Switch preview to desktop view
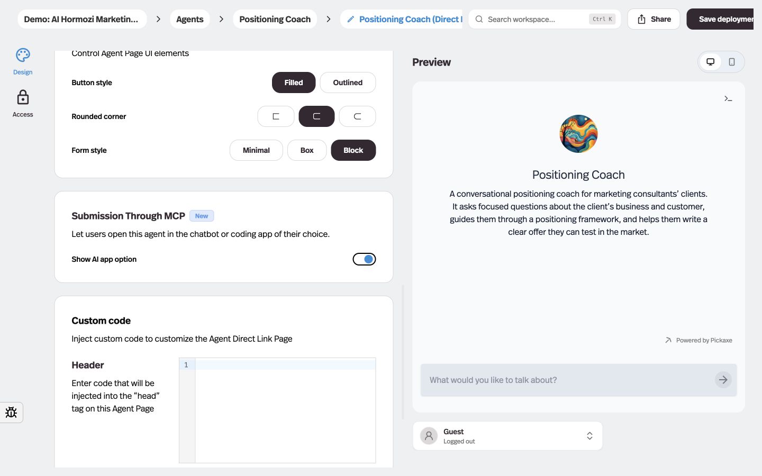762x476 pixels. 711,62
